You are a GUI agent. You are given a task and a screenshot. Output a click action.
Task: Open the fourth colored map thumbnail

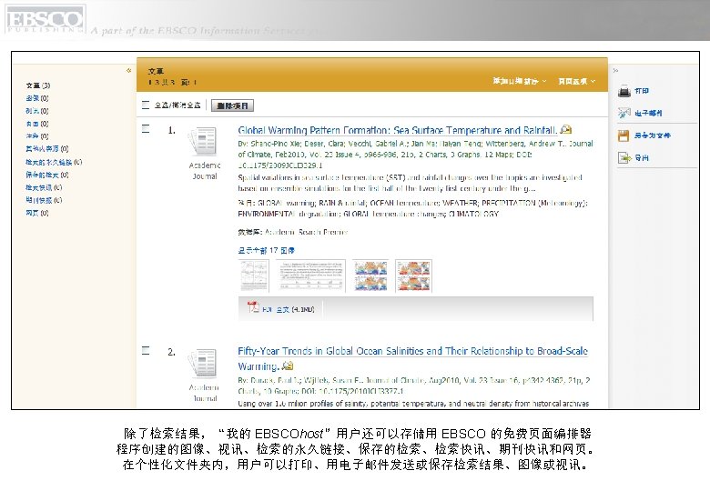pos(413,276)
